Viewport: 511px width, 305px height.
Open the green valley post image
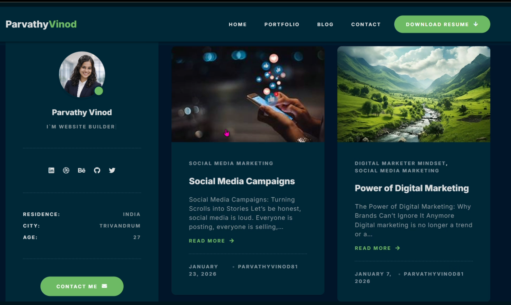[x=414, y=94]
